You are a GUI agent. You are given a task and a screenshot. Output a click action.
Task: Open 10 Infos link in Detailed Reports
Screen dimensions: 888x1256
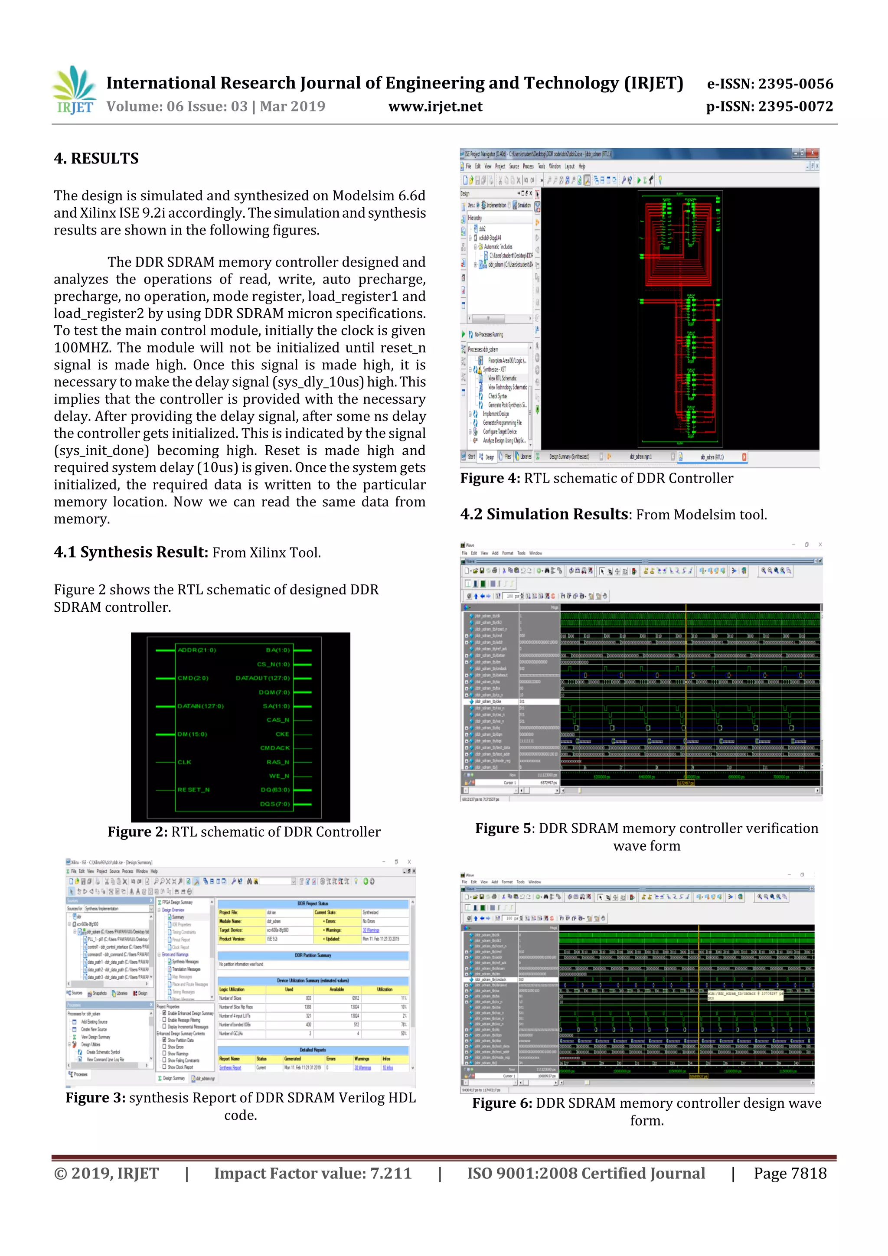pyautogui.click(x=387, y=1067)
